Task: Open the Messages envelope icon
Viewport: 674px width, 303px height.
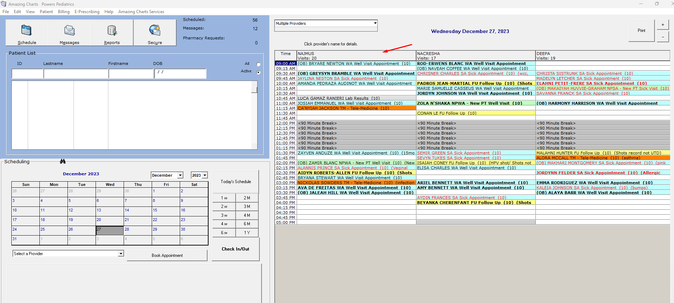Action: tap(69, 31)
